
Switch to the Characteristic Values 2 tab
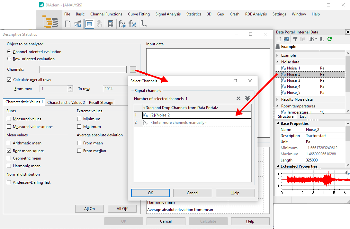coord(66,103)
